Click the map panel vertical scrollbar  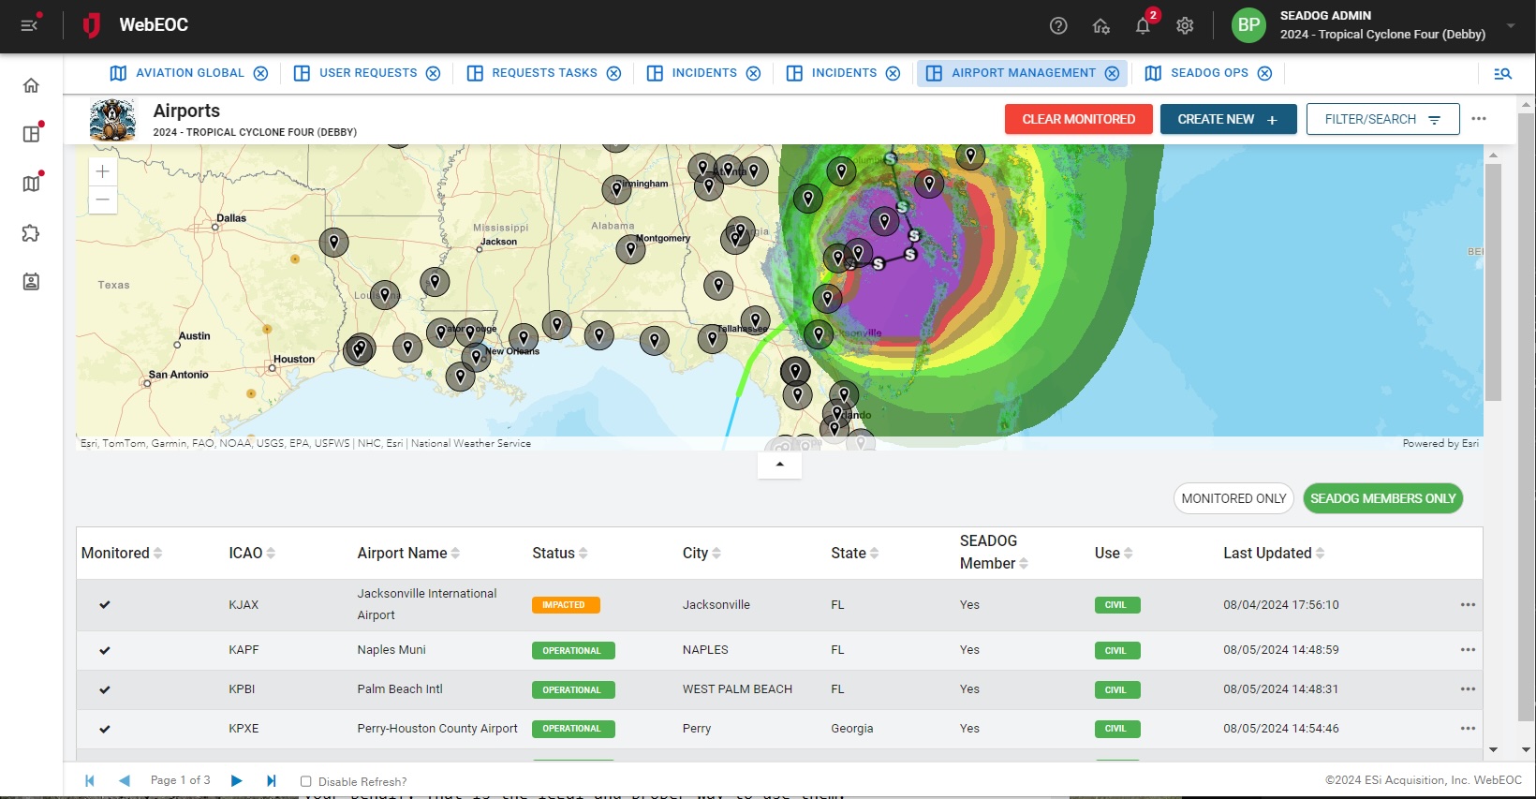(x=1493, y=281)
